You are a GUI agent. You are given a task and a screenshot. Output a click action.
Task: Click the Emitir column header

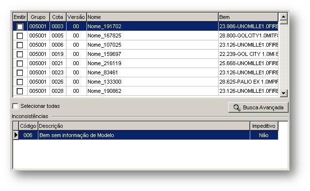point(20,17)
